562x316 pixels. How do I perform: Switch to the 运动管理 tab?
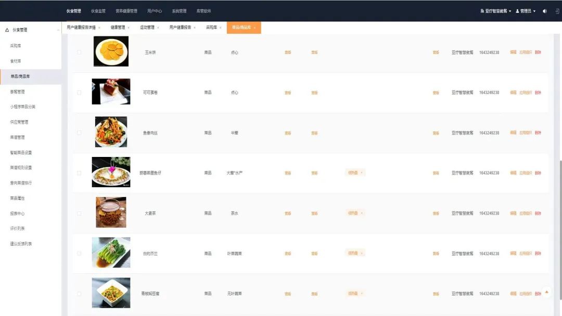tap(147, 28)
